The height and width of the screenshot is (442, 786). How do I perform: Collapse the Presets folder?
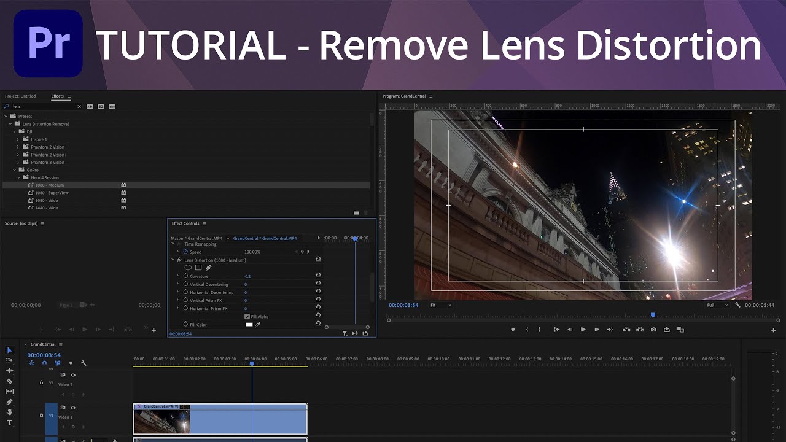point(6,116)
